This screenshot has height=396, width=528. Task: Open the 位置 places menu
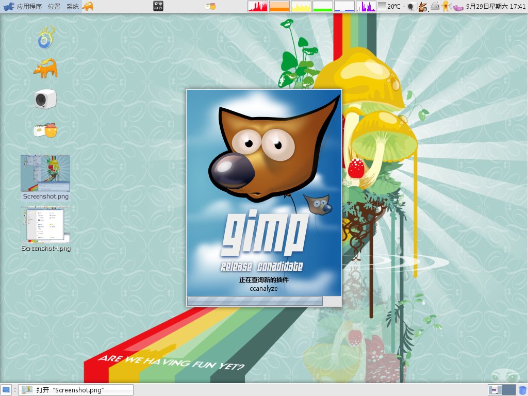pyautogui.click(x=54, y=6)
